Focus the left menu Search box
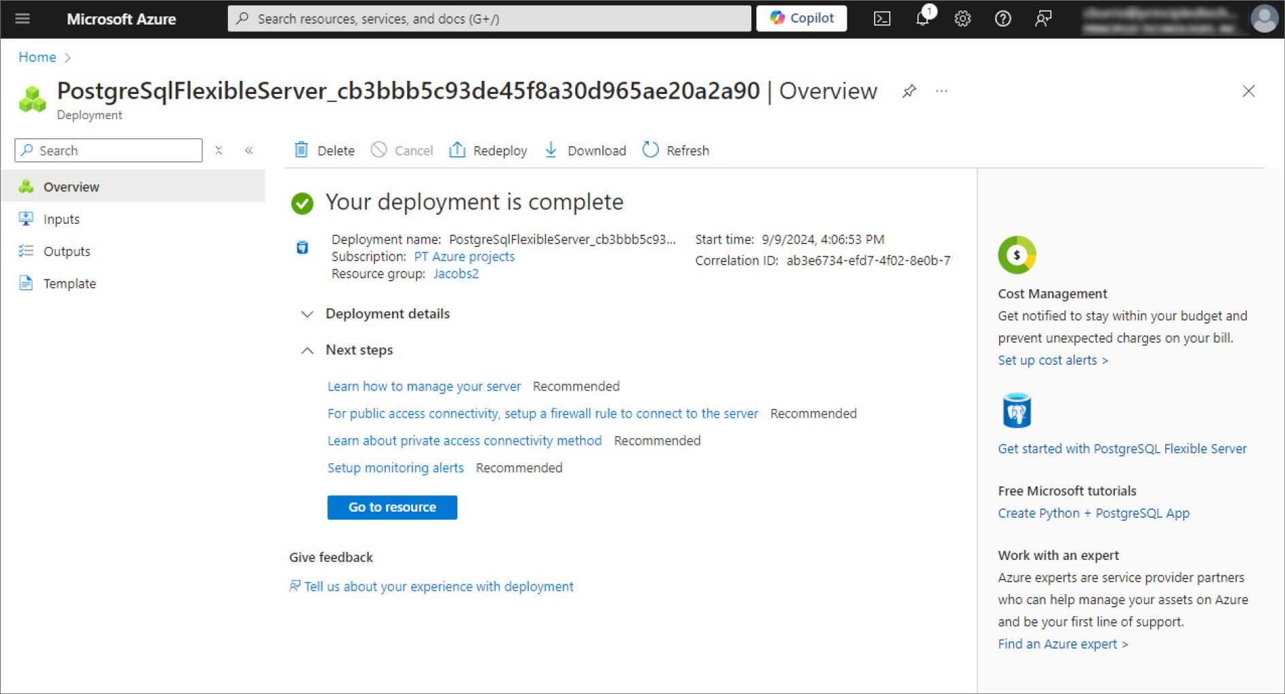Viewport: 1285px width, 694px height. tap(109, 150)
